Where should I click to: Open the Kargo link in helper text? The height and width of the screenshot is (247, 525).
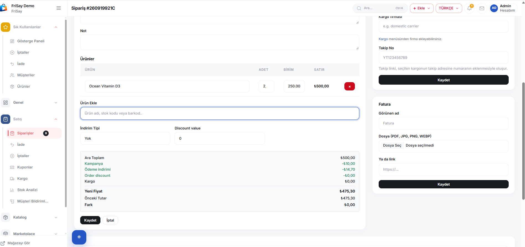coord(383,39)
